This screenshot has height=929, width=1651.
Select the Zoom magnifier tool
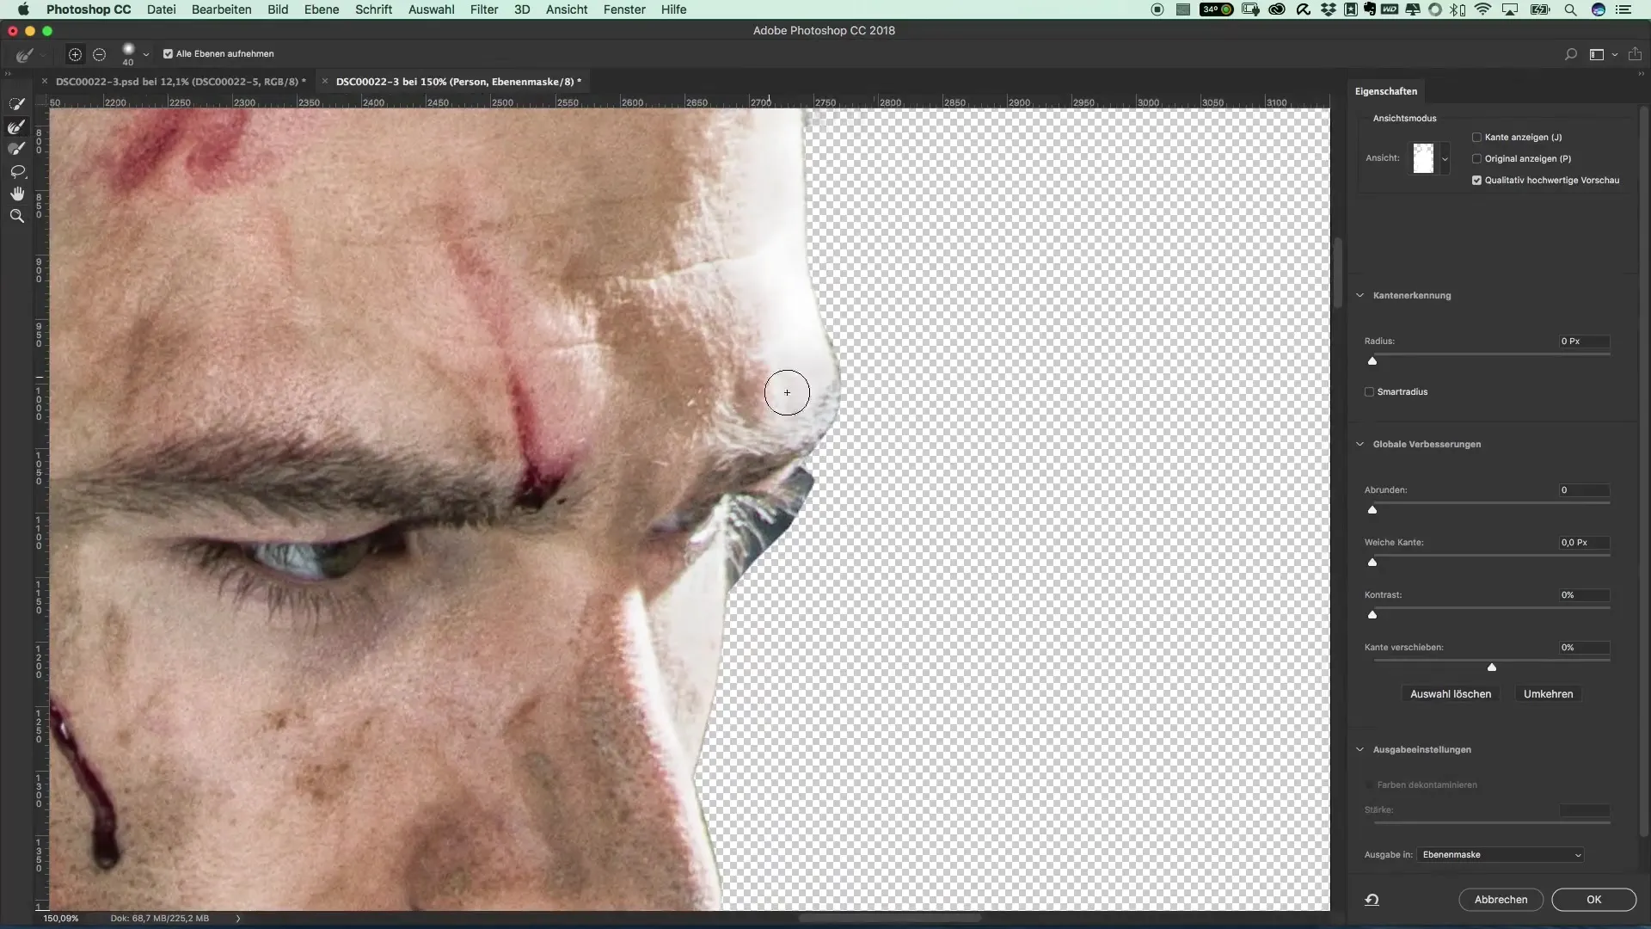click(x=16, y=216)
